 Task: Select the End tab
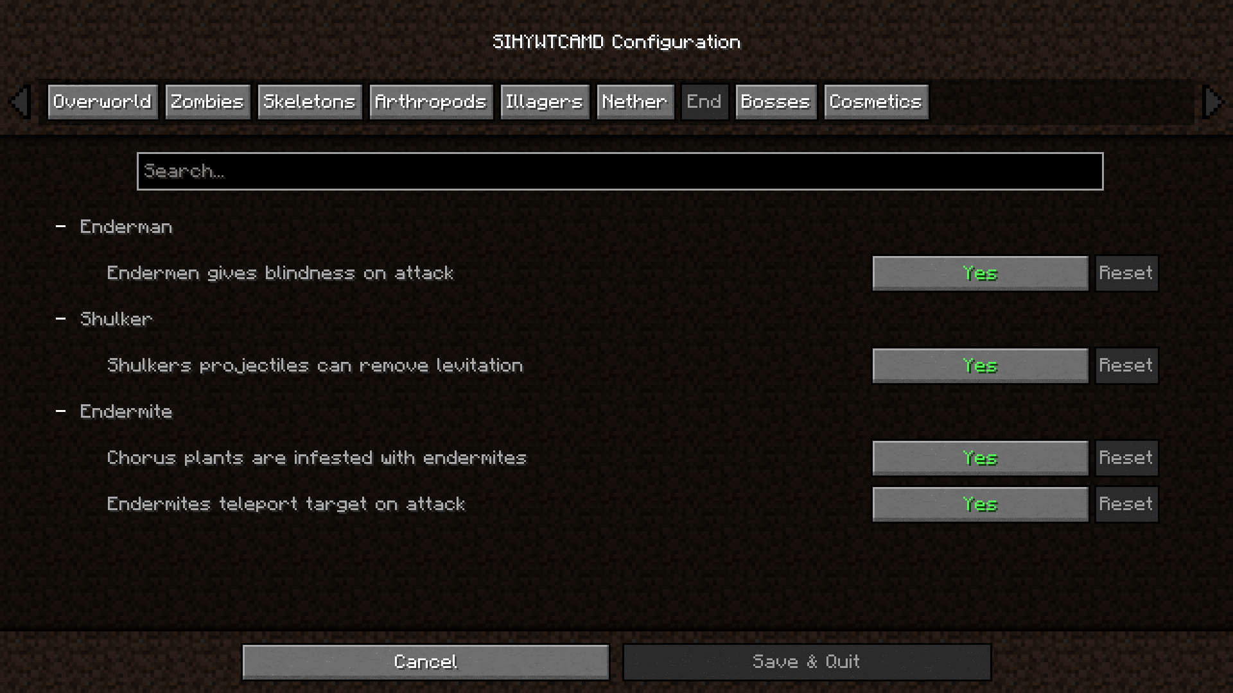(x=704, y=101)
